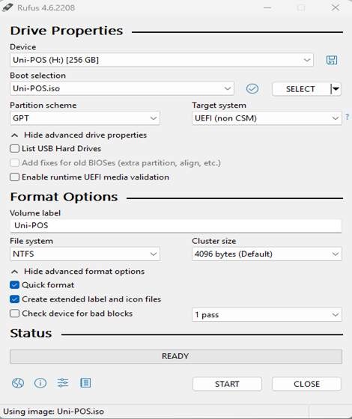
Task: Uncheck Create extended label and icon files
Action: pos(14,299)
